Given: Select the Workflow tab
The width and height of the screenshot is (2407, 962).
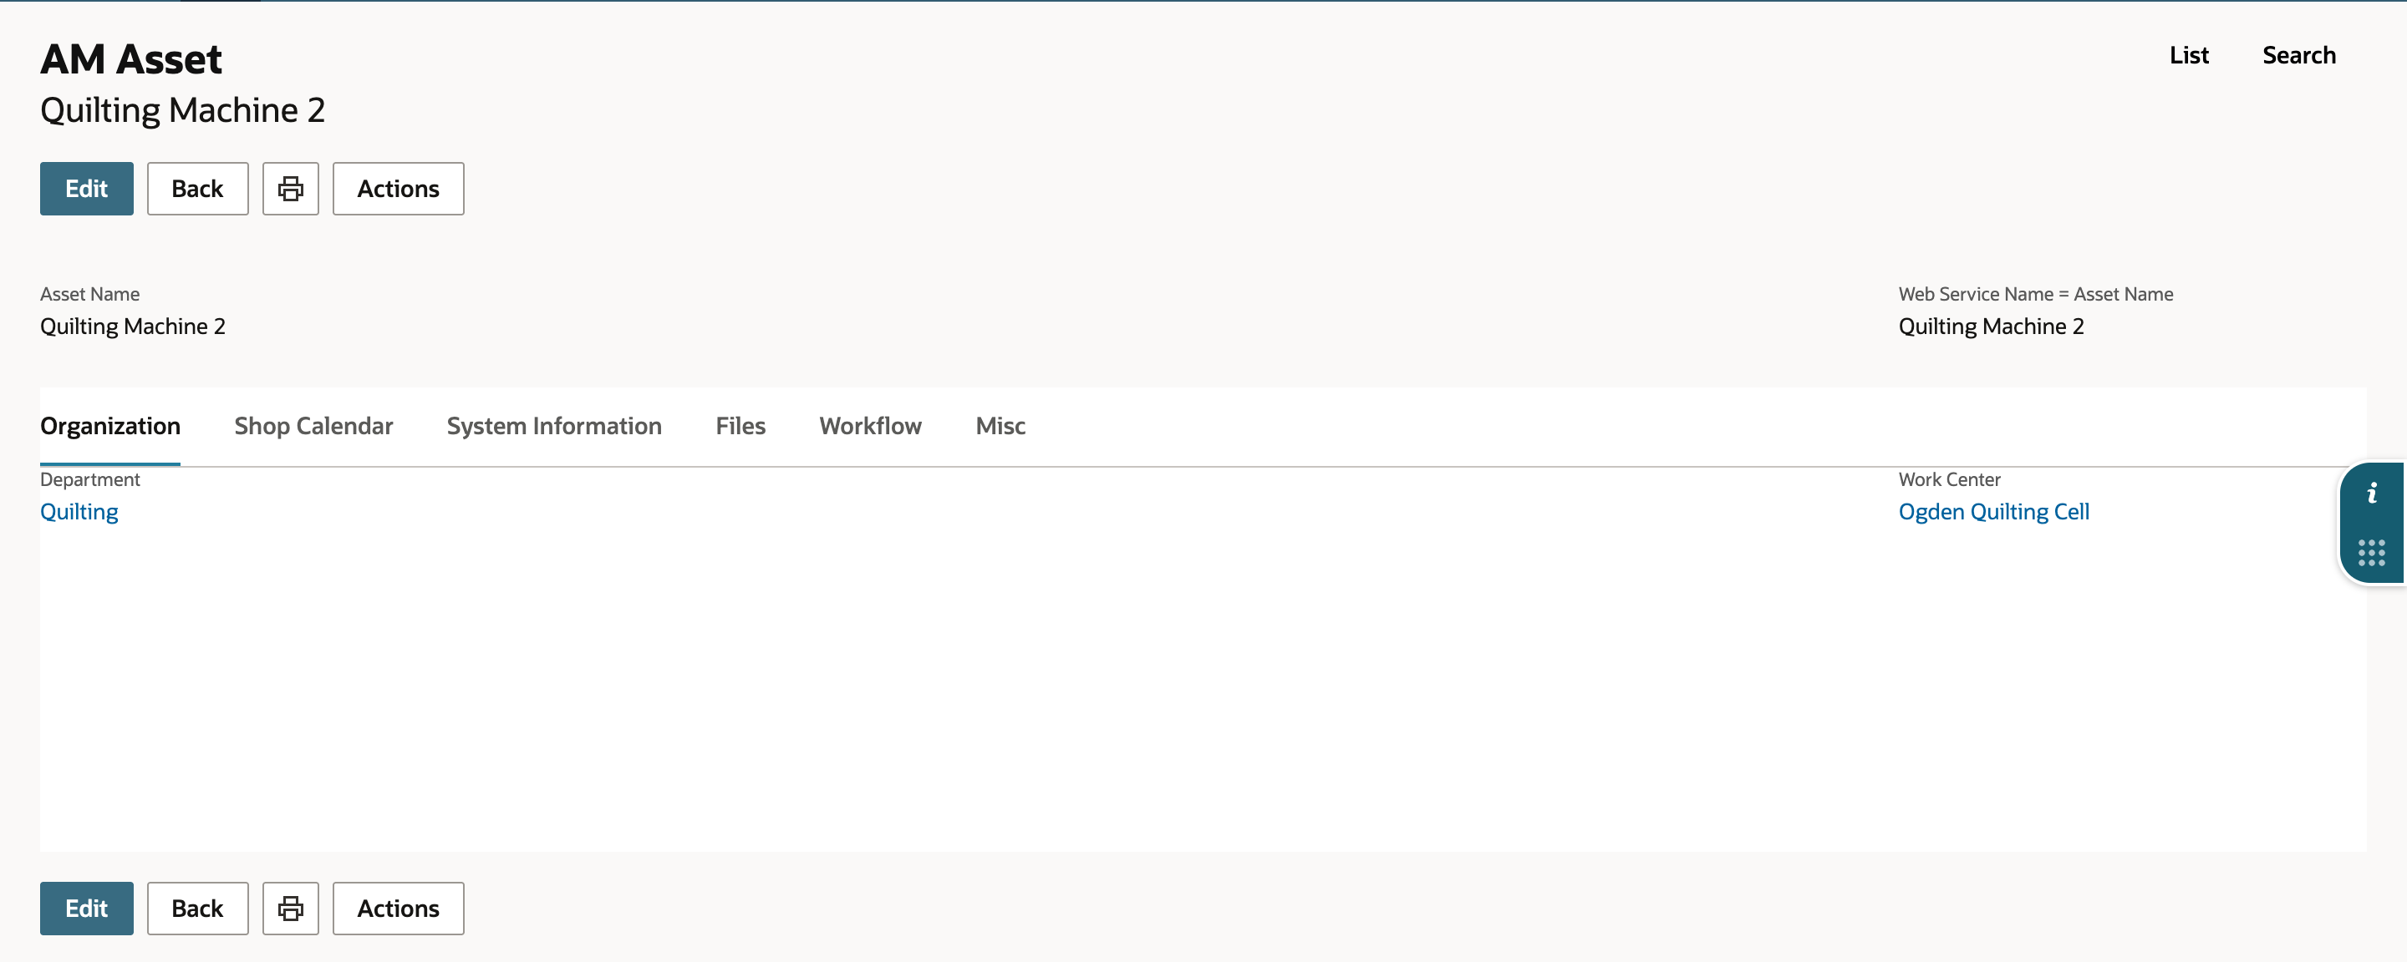Looking at the screenshot, I should point(871,426).
